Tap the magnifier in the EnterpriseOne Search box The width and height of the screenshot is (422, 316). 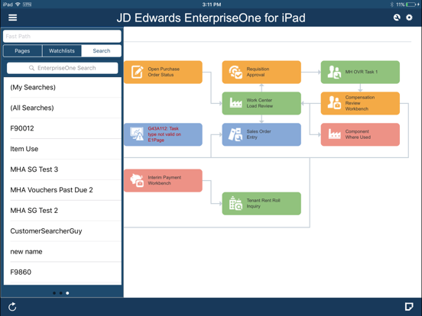[x=31, y=68]
